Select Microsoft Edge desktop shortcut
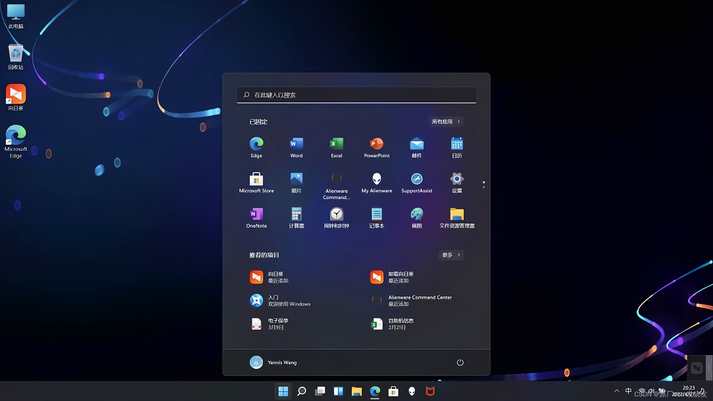 tap(16, 141)
